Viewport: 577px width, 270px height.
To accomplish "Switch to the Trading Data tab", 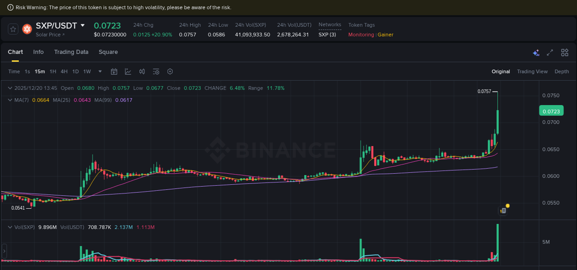I will [x=71, y=52].
